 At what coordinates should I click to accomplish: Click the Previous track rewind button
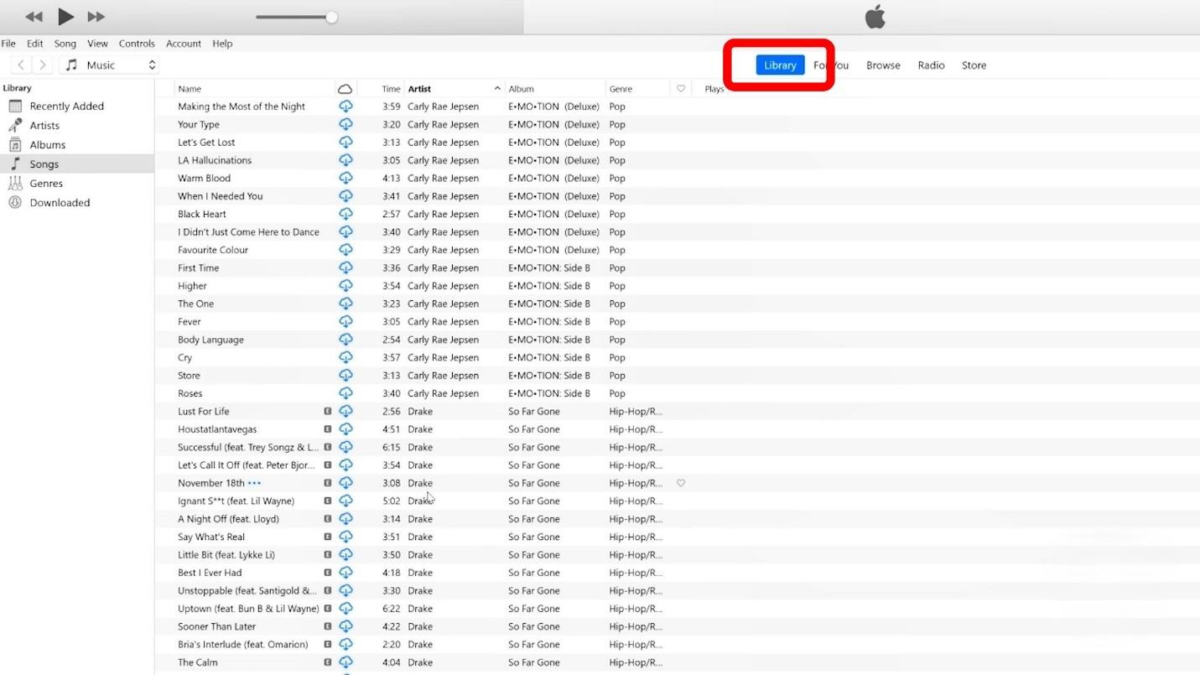coord(34,17)
